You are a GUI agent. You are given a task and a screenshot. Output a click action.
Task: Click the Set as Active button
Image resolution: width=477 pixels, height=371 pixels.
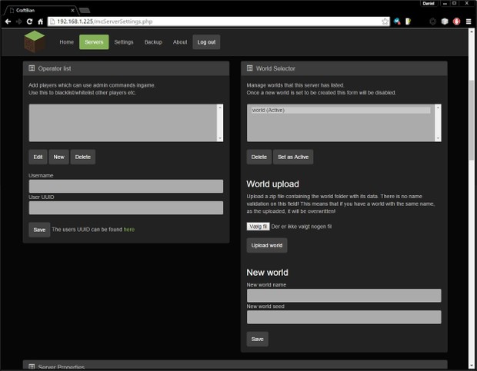[x=293, y=157]
